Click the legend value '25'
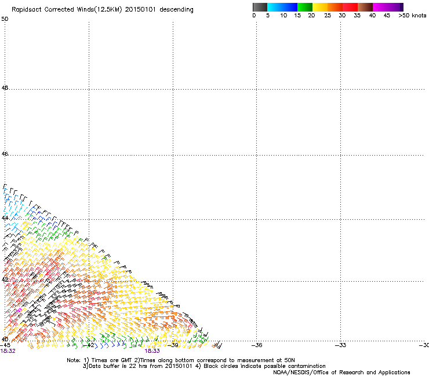Screen dimensions: 429x376 [328, 16]
